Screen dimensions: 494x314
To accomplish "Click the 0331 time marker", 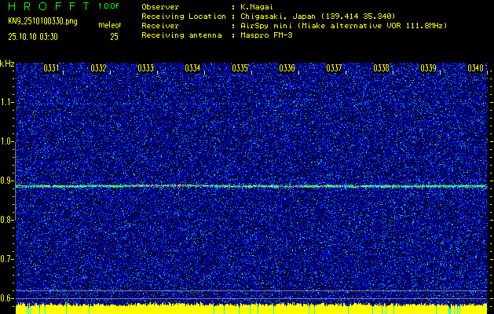I will [x=52, y=69].
